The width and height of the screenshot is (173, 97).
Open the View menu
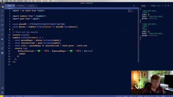26,1
